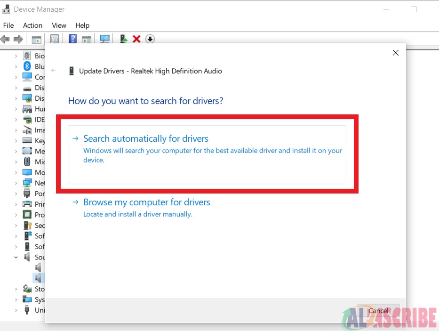The width and height of the screenshot is (439, 331).
Task: Close the Update Drivers dialog
Action: click(396, 53)
